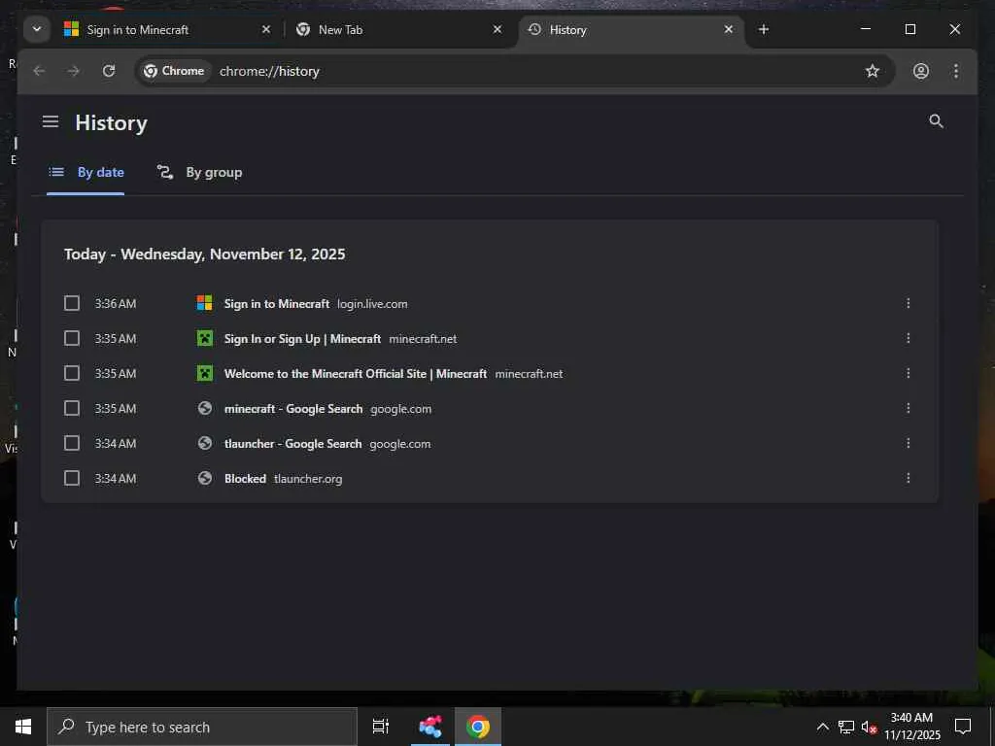Screen dimensions: 995x746
Task: Click the Chrome site chip in address bar
Action: (x=174, y=71)
